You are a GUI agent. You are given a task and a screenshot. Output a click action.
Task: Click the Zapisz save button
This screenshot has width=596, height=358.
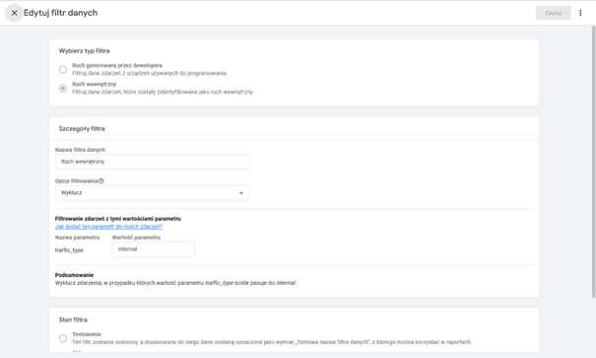pos(553,13)
